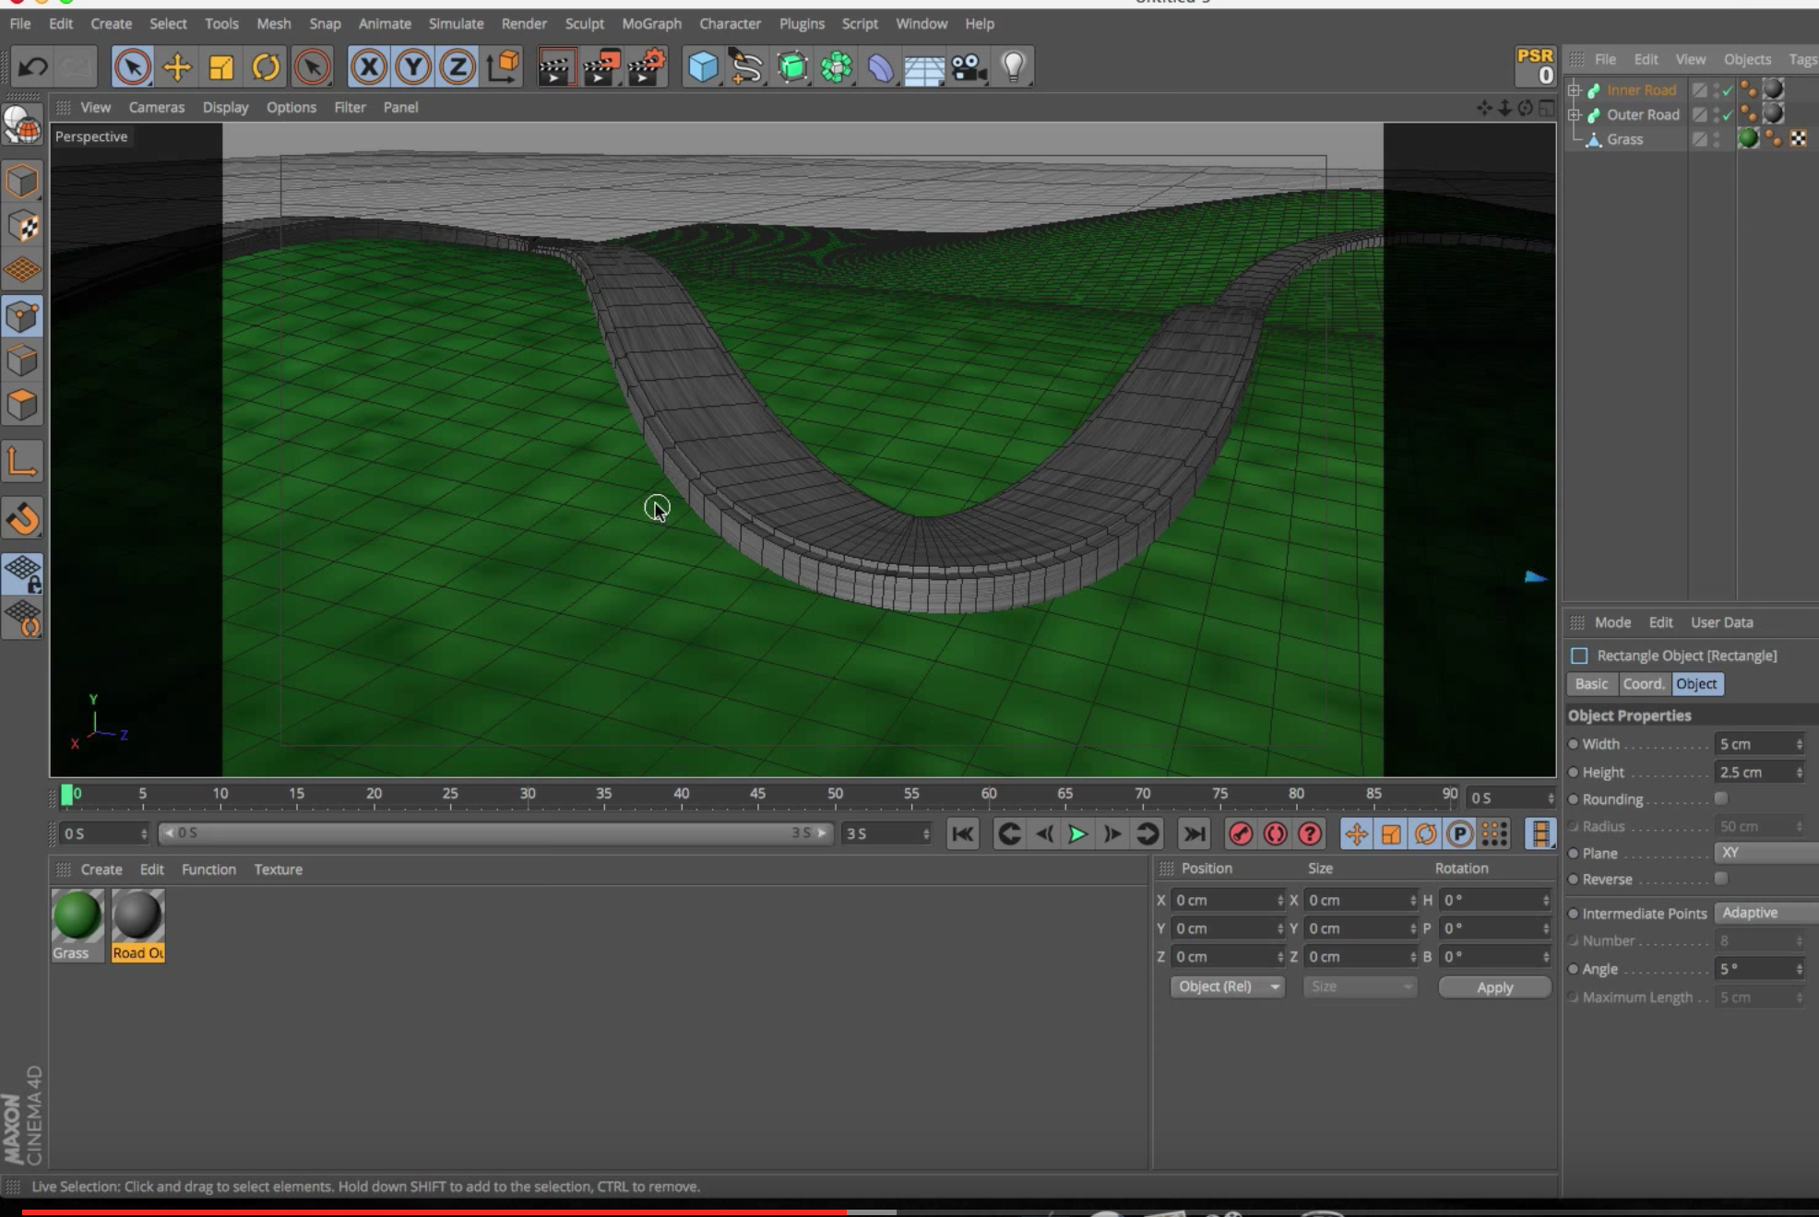Viewport: 1819px width, 1217px height.
Task: Select the Grass material swatch
Action: point(77,925)
